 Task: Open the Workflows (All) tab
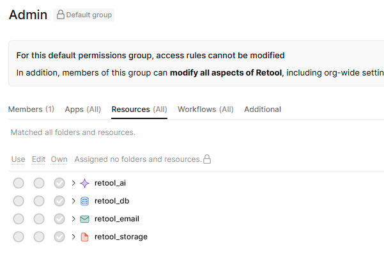pyautogui.click(x=206, y=109)
